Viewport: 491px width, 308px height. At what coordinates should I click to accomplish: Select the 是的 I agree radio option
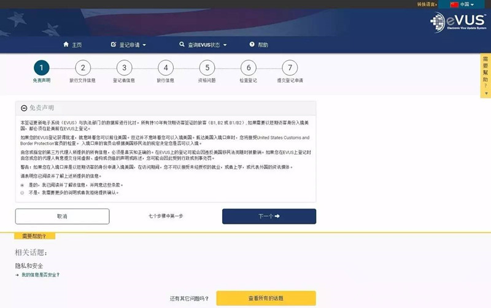[22, 185]
